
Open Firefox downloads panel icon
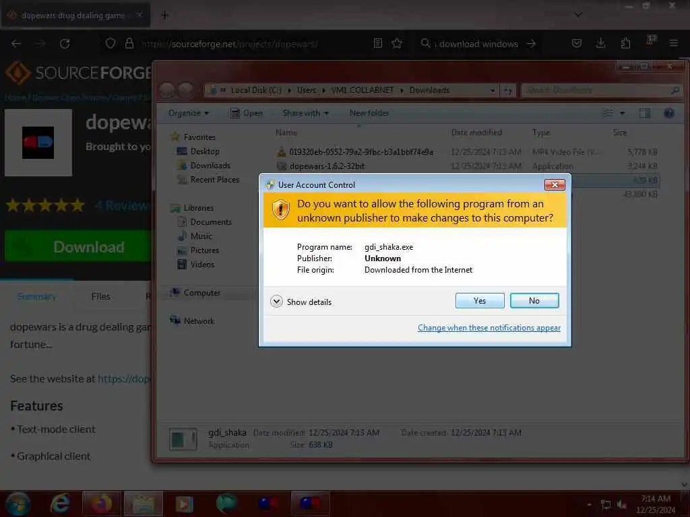(600, 43)
